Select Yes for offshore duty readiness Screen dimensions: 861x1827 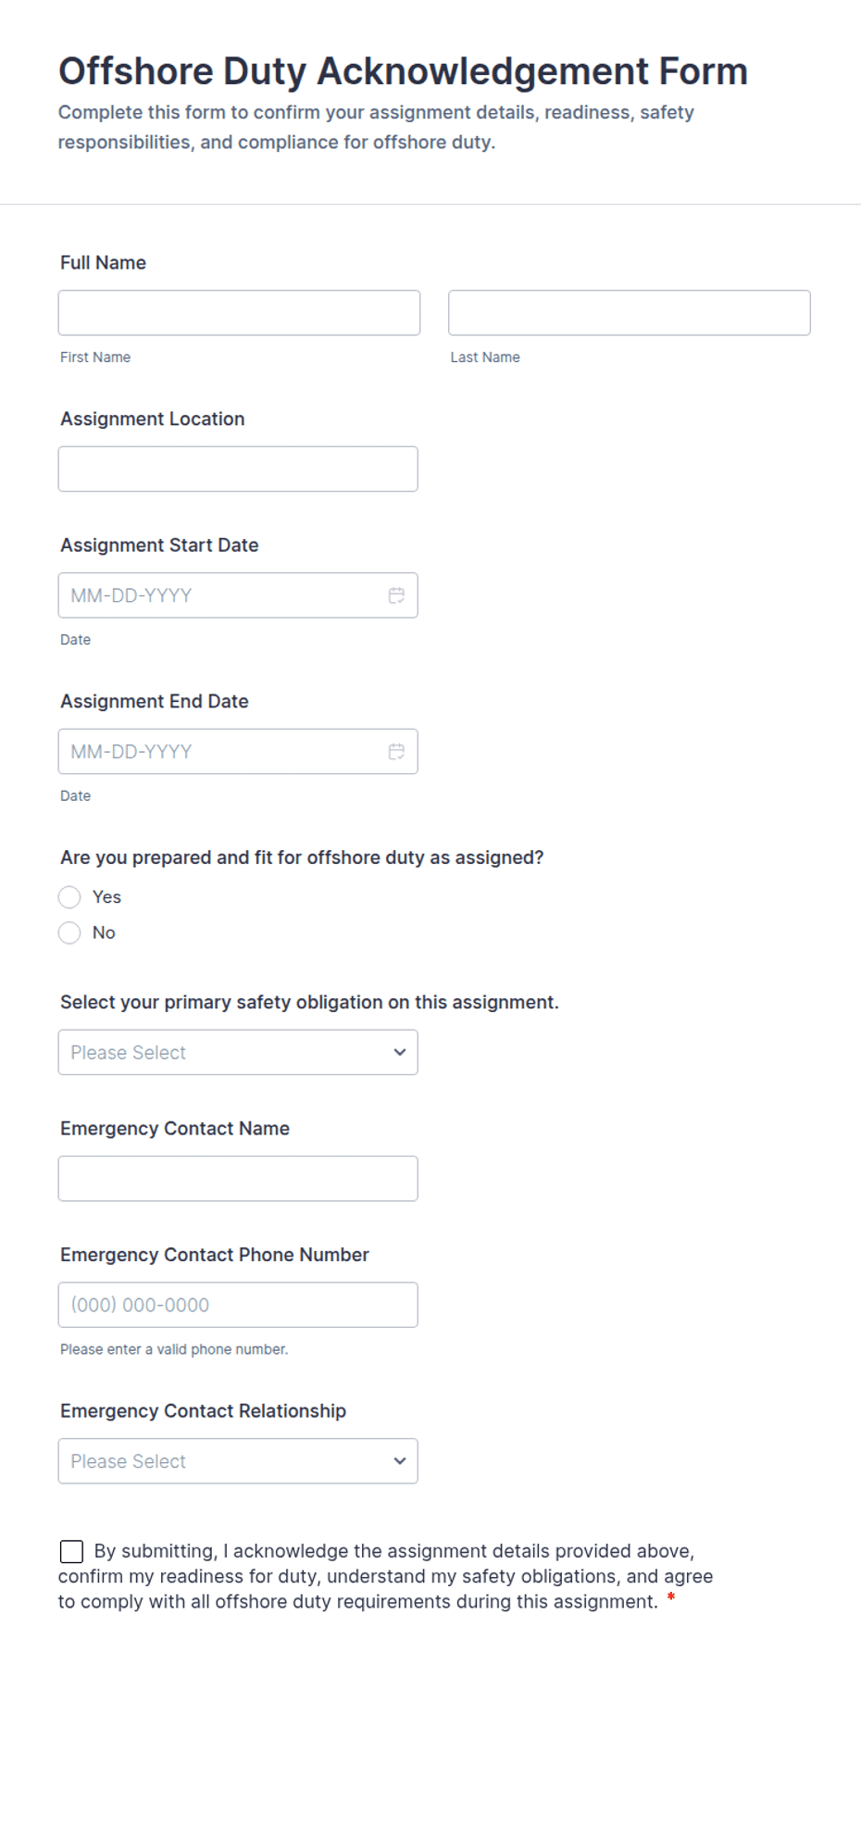pos(69,897)
